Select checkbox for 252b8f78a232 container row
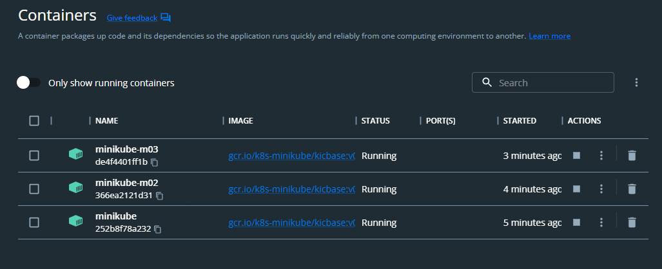 tap(34, 222)
